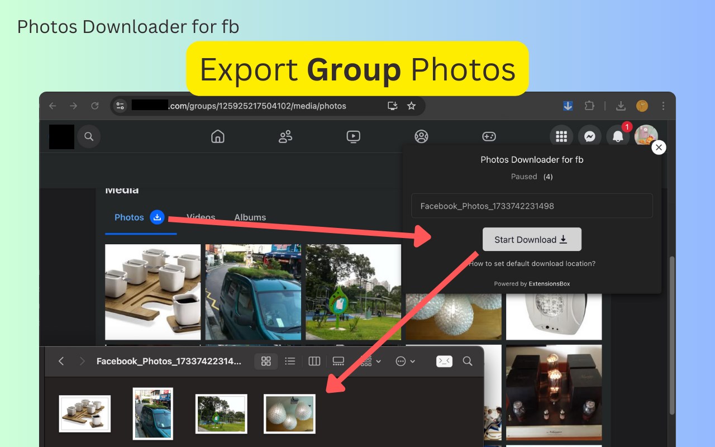Switch to the Albums tab
This screenshot has width=715, height=447.
250,217
